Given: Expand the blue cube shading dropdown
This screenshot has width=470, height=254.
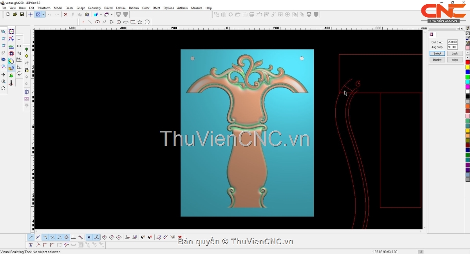Looking at the screenshot, I should [100, 14].
